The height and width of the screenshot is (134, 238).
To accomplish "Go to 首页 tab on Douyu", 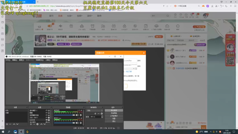I will (x=51, y=16).
